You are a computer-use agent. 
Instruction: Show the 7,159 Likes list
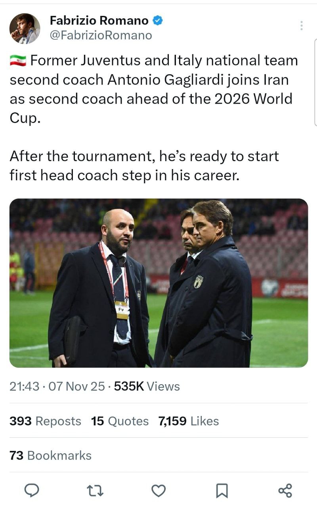click(188, 421)
